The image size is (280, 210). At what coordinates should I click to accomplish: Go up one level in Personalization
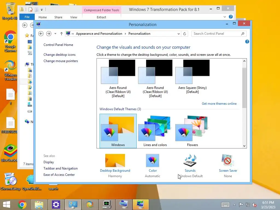point(62,34)
